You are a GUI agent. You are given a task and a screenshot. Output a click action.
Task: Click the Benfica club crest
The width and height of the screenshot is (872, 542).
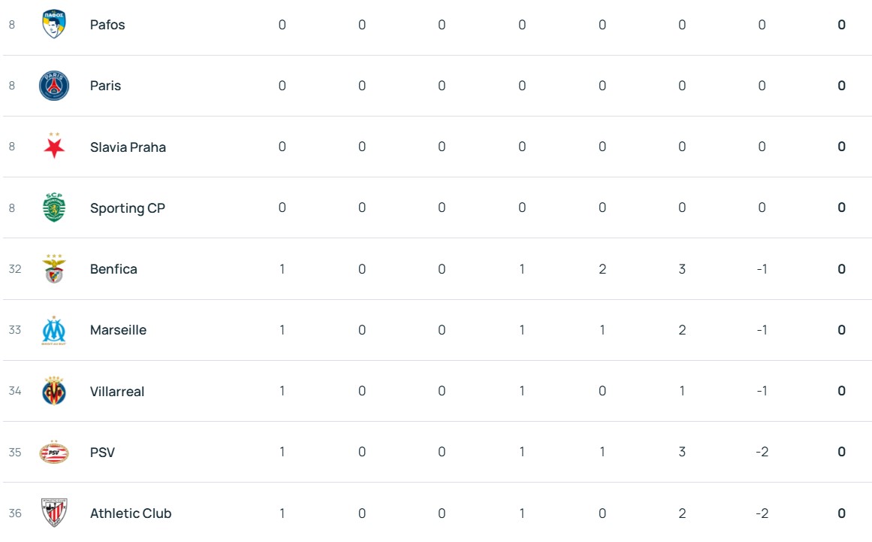click(x=54, y=269)
